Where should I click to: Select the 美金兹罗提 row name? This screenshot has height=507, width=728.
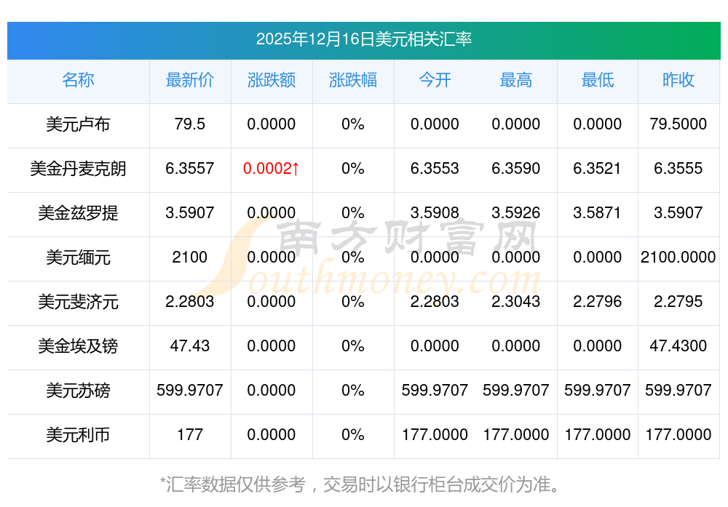pyautogui.click(x=78, y=213)
